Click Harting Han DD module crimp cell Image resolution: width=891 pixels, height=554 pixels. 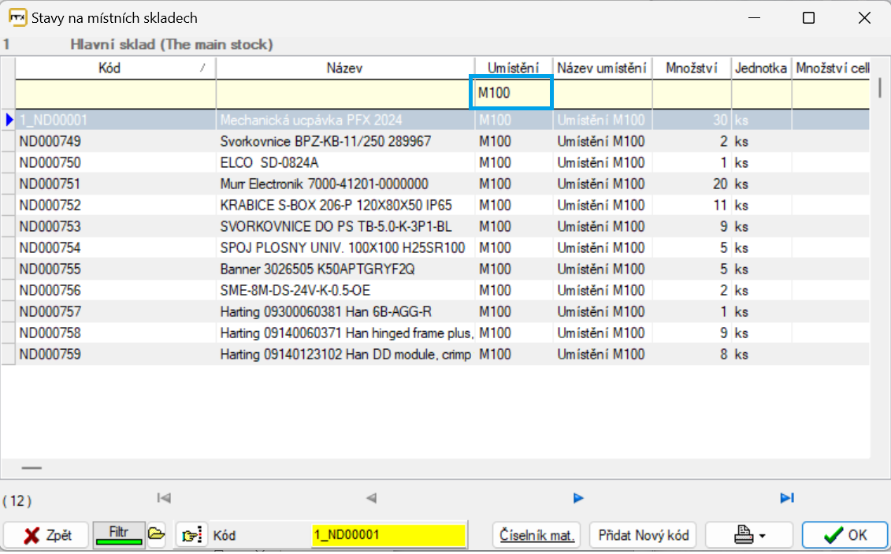(346, 355)
